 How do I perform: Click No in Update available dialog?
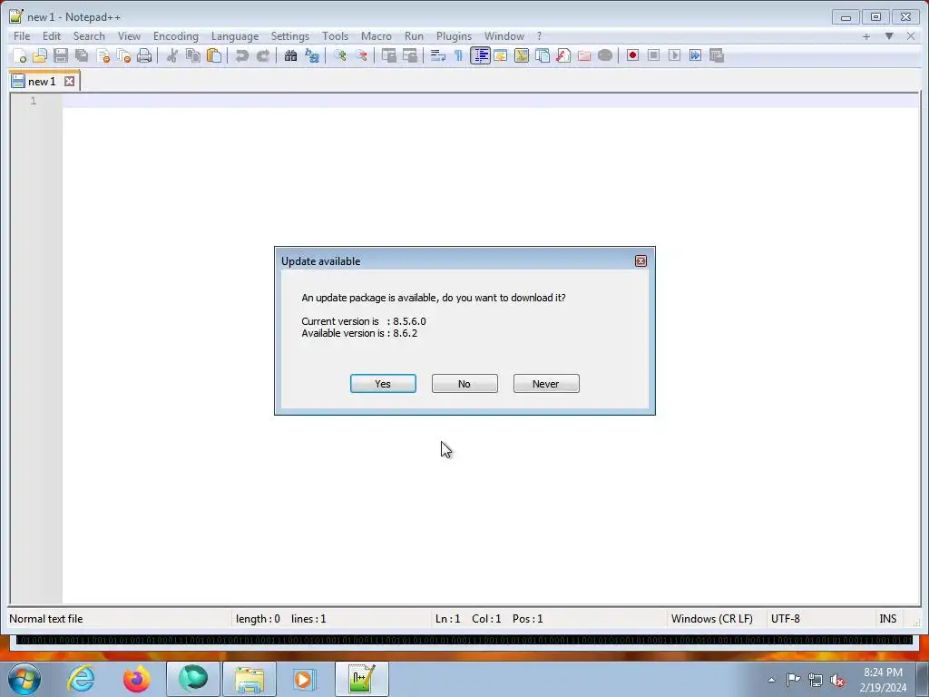tap(464, 384)
